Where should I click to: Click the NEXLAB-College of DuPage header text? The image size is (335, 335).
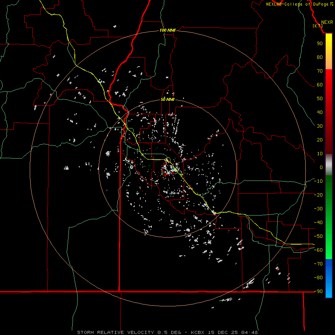click(x=299, y=4)
